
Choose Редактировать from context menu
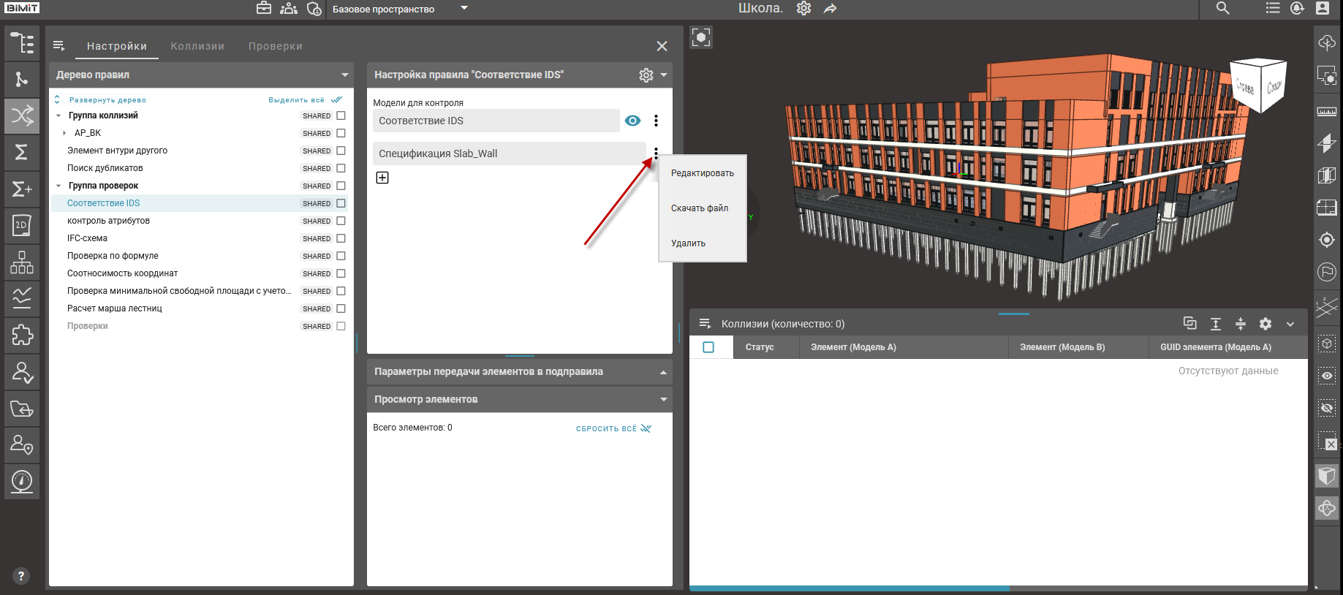pos(703,173)
